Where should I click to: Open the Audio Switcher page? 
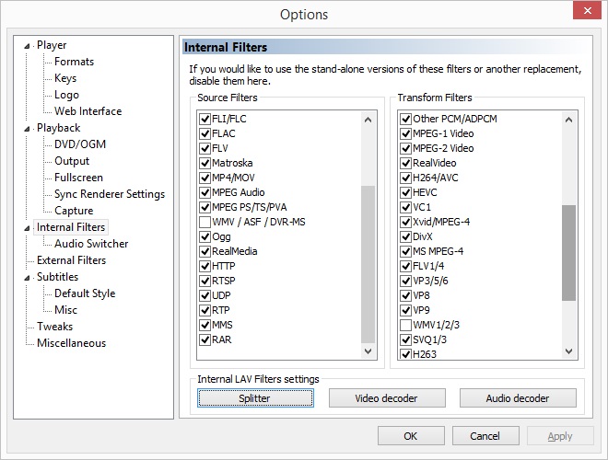pyautogui.click(x=91, y=244)
